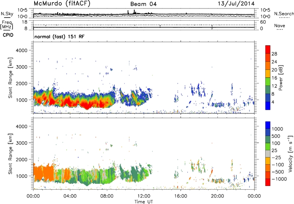The width and height of the screenshot is (294, 204).
Task: Click the "Velocity [m s⁻¹]" colorbar title
Action: pos(290,154)
